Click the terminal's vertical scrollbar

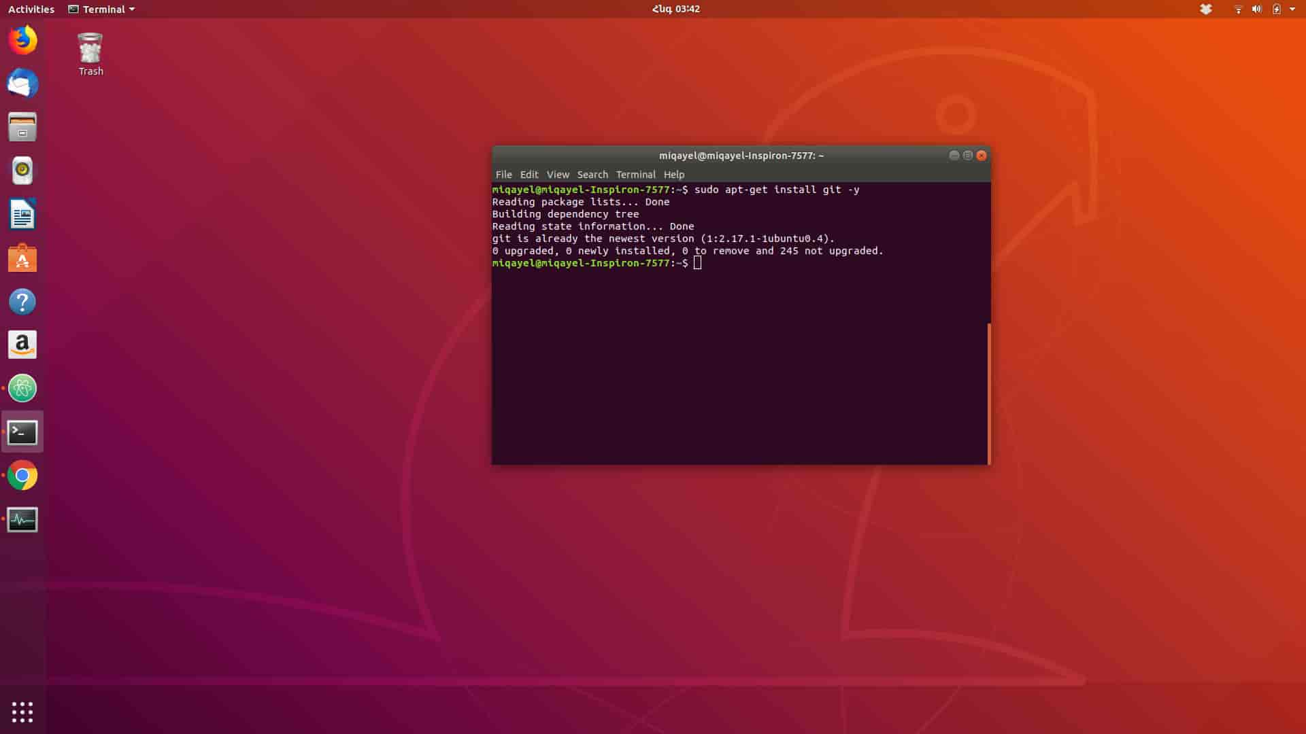988,393
